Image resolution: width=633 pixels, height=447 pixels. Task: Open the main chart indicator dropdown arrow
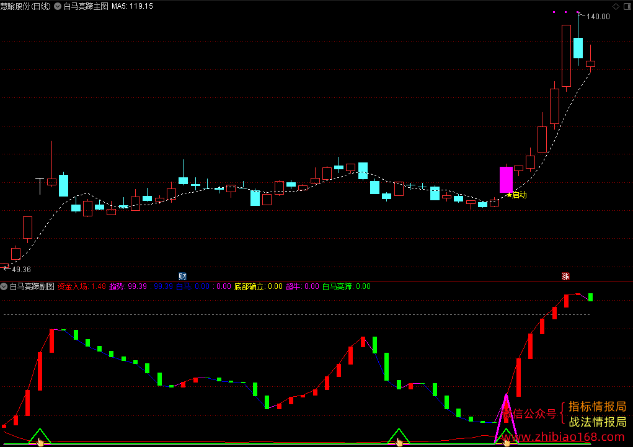tap(58, 6)
